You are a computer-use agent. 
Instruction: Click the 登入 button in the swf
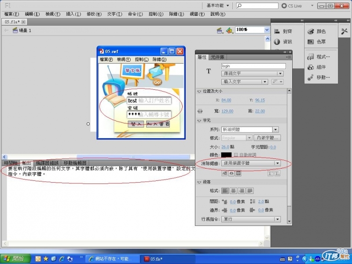click(136, 124)
